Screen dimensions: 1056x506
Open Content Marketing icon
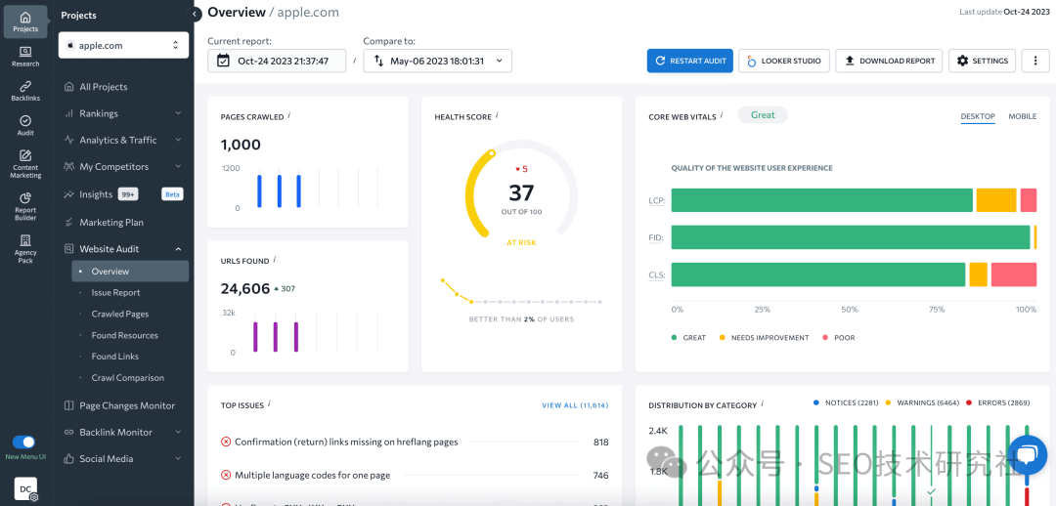[x=25, y=163]
